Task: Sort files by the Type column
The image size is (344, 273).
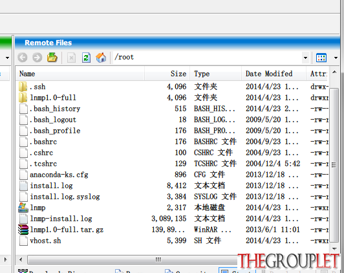Action: coord(216,74)
